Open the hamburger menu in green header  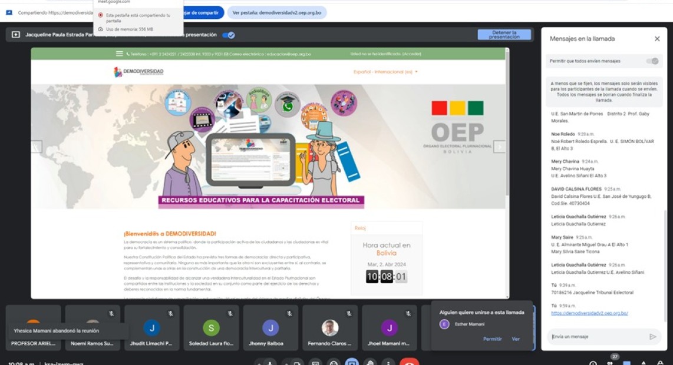[x=120, y=54]
